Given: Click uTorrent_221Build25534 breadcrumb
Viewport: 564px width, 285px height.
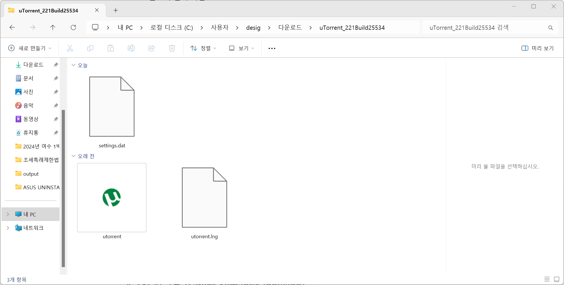Looking at the screenshot, I should (x=352, y=27).
